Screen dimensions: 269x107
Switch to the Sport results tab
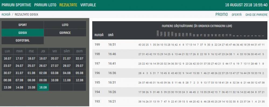click(x=23, y=25)
